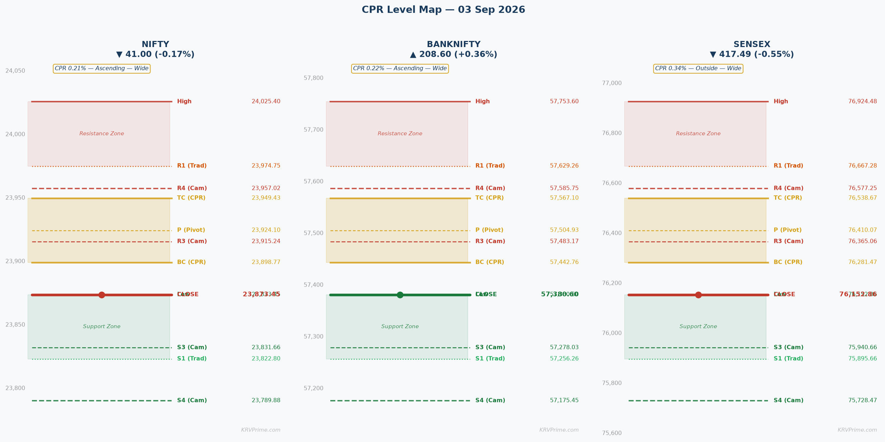The height and width of the screenshot is (442, 885).
Task: Click the NIFTY R1 (Trad) value 23,974.75
Action: [x=266, y=166]
